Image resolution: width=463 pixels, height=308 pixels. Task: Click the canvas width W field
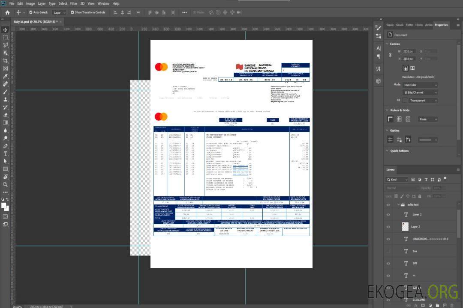pyautogui.click(x=409, y=51)
